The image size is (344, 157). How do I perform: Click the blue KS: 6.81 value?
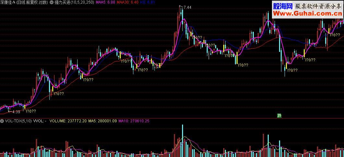coord(148,2)
